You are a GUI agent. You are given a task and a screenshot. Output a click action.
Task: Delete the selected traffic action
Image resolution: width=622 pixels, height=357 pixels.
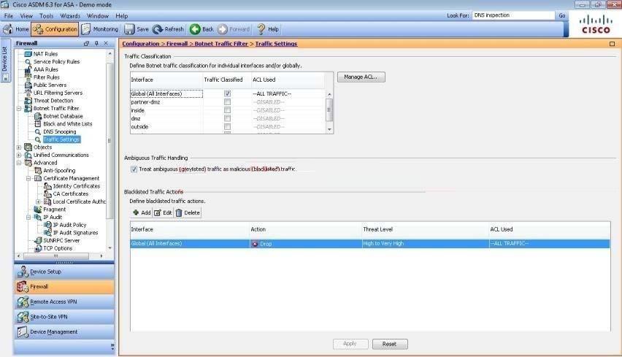pos(188,213)
